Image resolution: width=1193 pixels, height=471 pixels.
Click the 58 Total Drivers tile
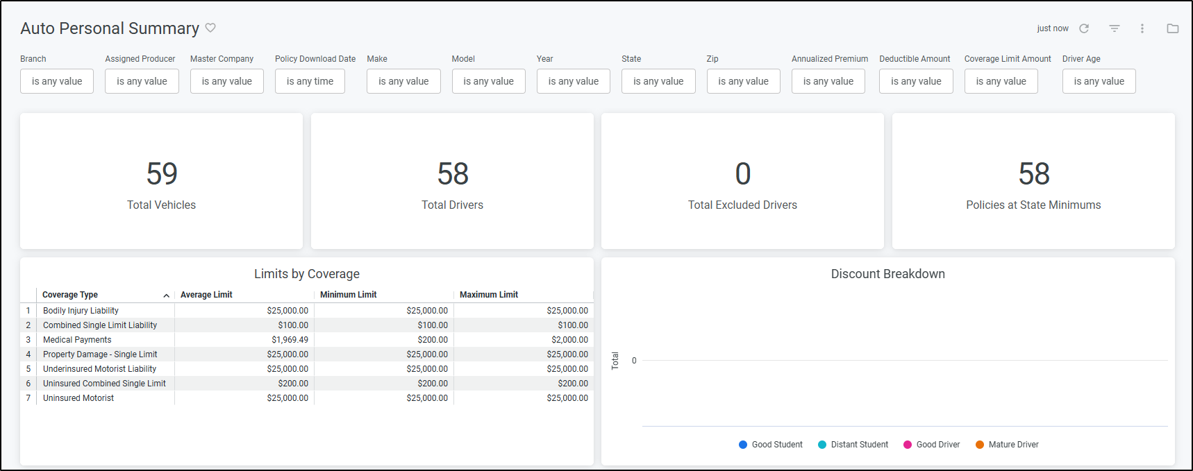coord(452,181)
